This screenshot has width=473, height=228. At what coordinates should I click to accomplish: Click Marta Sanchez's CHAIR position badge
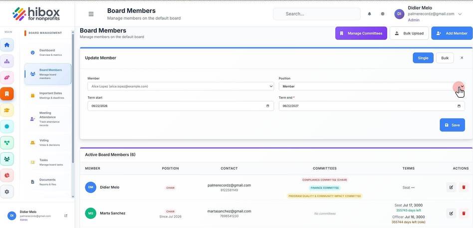(x=170, y=212)
